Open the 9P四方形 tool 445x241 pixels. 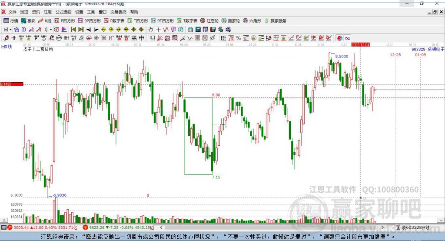pos(90,21)
